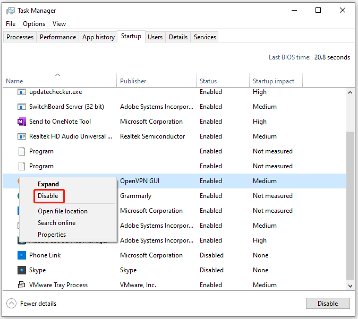The image size is (358, 319).
Task: Switch to the Performance tab
Action: [x=58, y=37]
